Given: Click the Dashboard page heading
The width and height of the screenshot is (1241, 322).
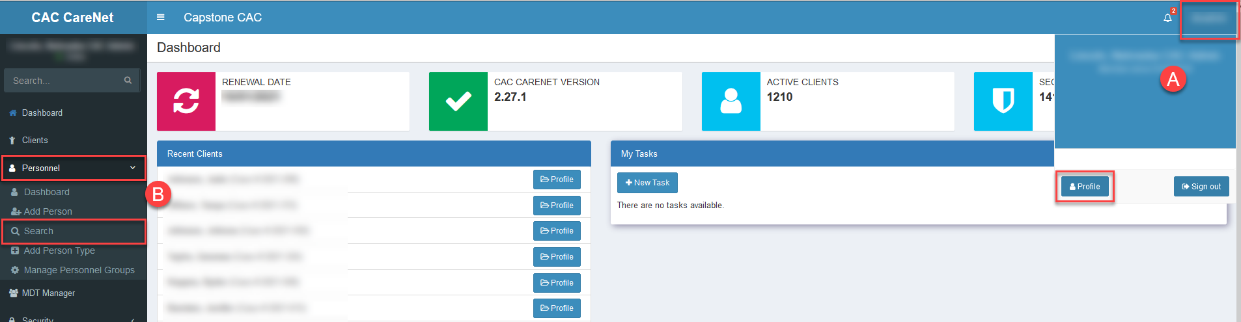Looking at the screenshot, I should [189, 47].
